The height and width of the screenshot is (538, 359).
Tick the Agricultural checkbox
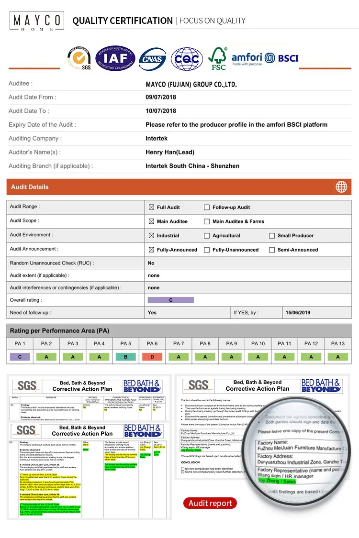click(207, 236)
